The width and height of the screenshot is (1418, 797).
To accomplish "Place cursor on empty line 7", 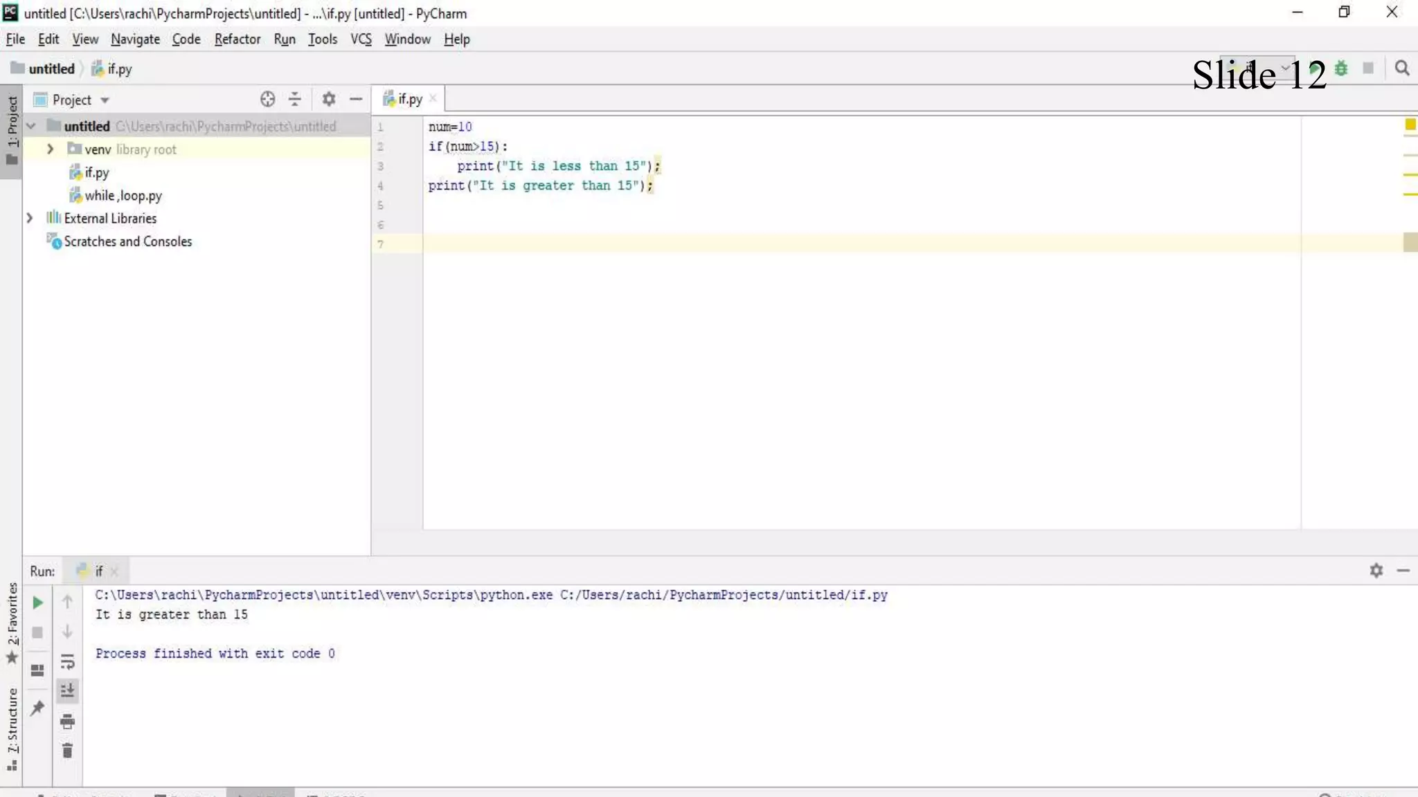I will (x=861, y=244).
